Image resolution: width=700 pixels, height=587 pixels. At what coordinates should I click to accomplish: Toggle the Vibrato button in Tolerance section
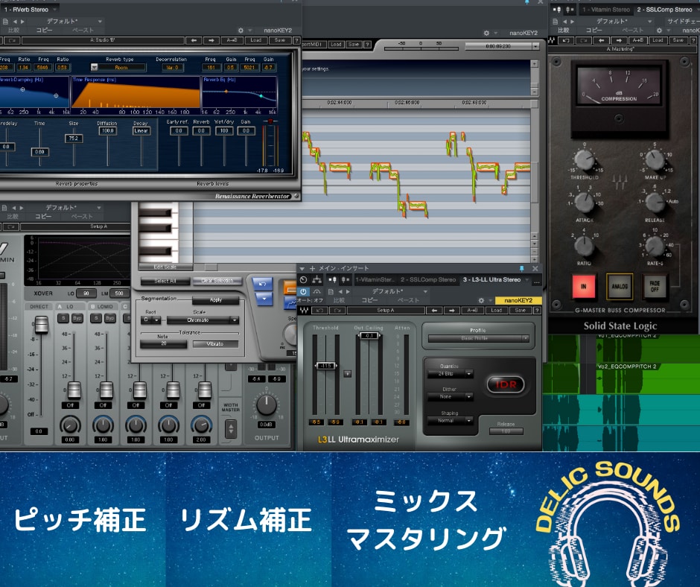(x=215, y=344)
